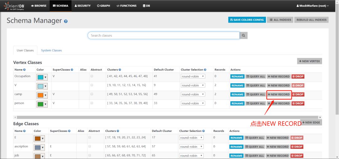
Task: Open the SCHEMA section in navbar
Action: pos(61,6)
